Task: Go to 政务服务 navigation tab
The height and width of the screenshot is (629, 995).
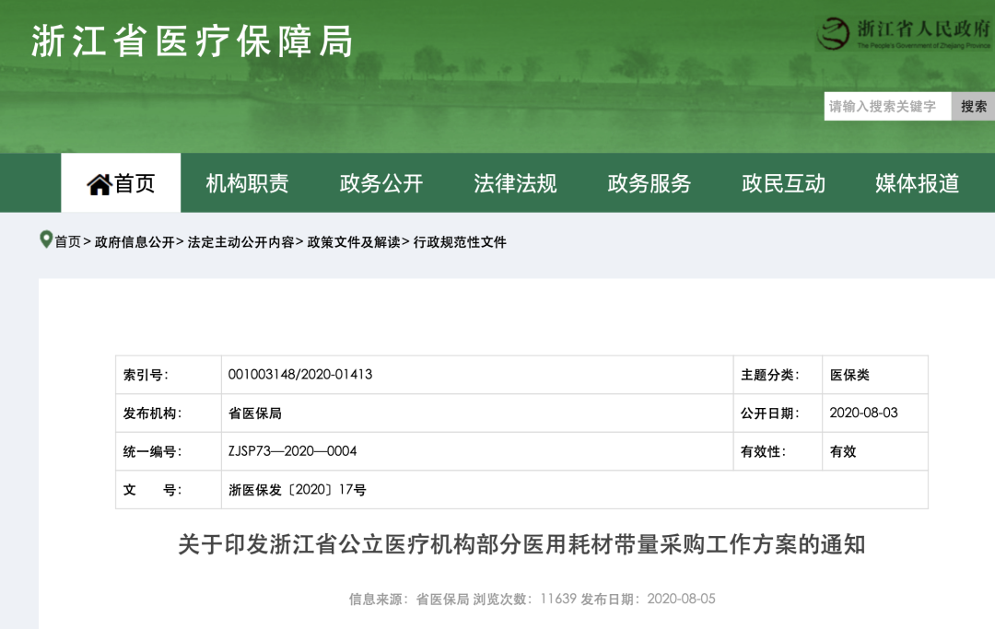Action: (x=649, y=183)
